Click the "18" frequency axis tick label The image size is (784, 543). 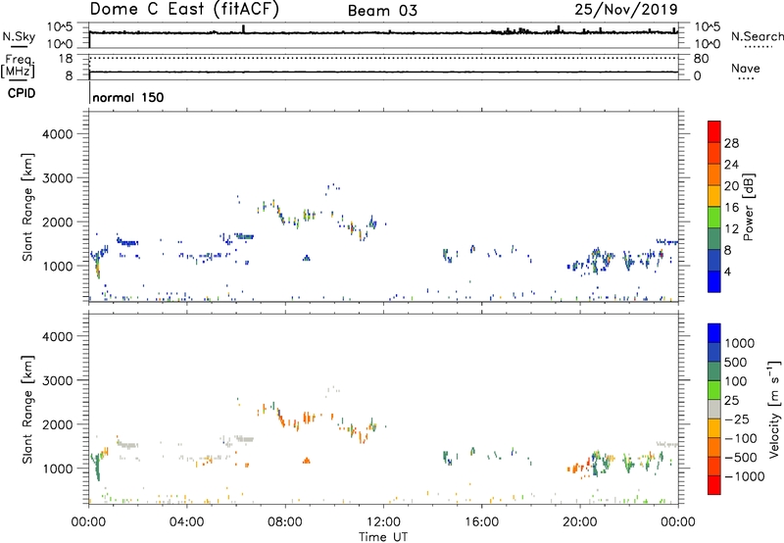coord(66,59)
